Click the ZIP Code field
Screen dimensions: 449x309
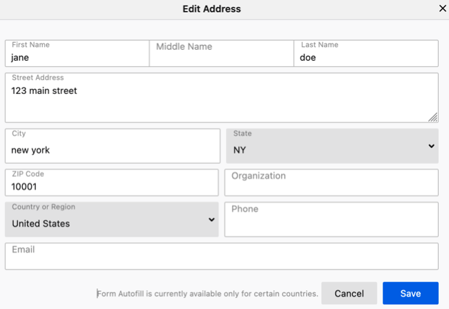pyautogui.click(x=112, y=182)
